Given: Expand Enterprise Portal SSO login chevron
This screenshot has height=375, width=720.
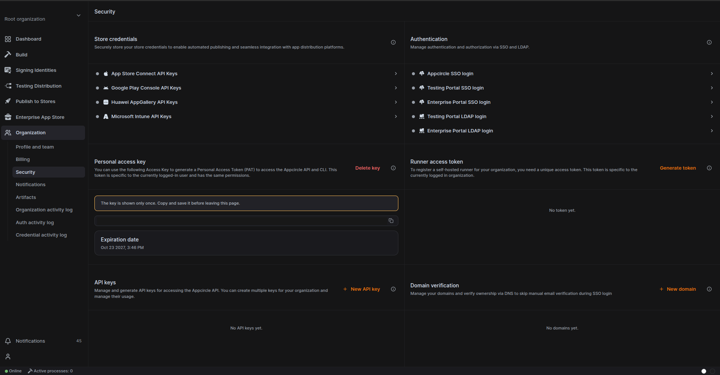Looking at the screenshot, I should tap(712, 102).
